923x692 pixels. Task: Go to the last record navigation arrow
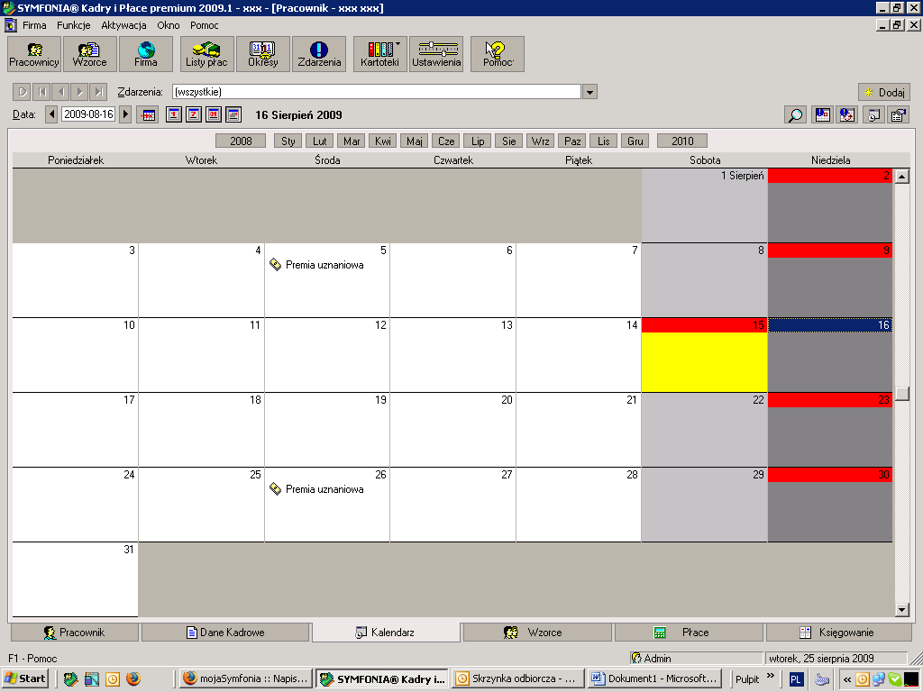pos(98,92)
